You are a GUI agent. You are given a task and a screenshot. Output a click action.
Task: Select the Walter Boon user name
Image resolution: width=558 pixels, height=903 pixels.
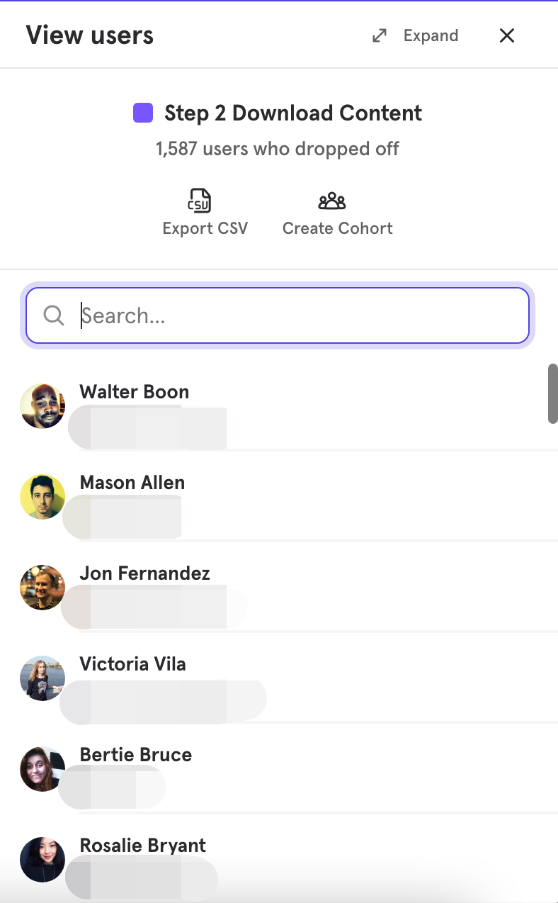135,392
